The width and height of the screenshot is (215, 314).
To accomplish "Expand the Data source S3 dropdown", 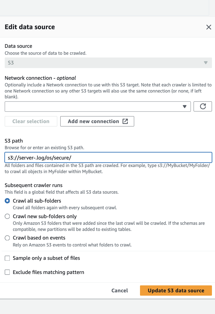I will click(206, 63).
